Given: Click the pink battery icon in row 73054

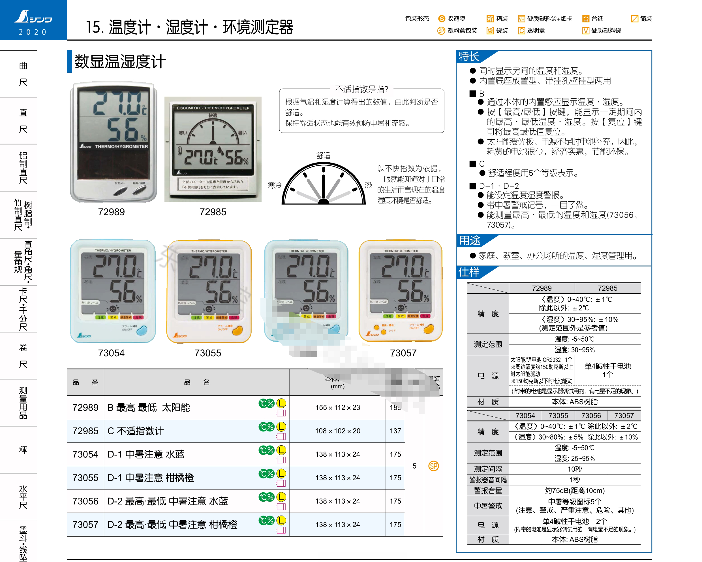Looking at the screenshot, I should click(281, 460).
